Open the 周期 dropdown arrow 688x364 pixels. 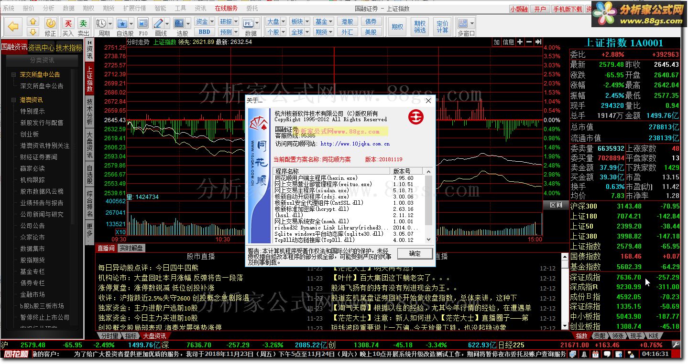tap(110, 23)
